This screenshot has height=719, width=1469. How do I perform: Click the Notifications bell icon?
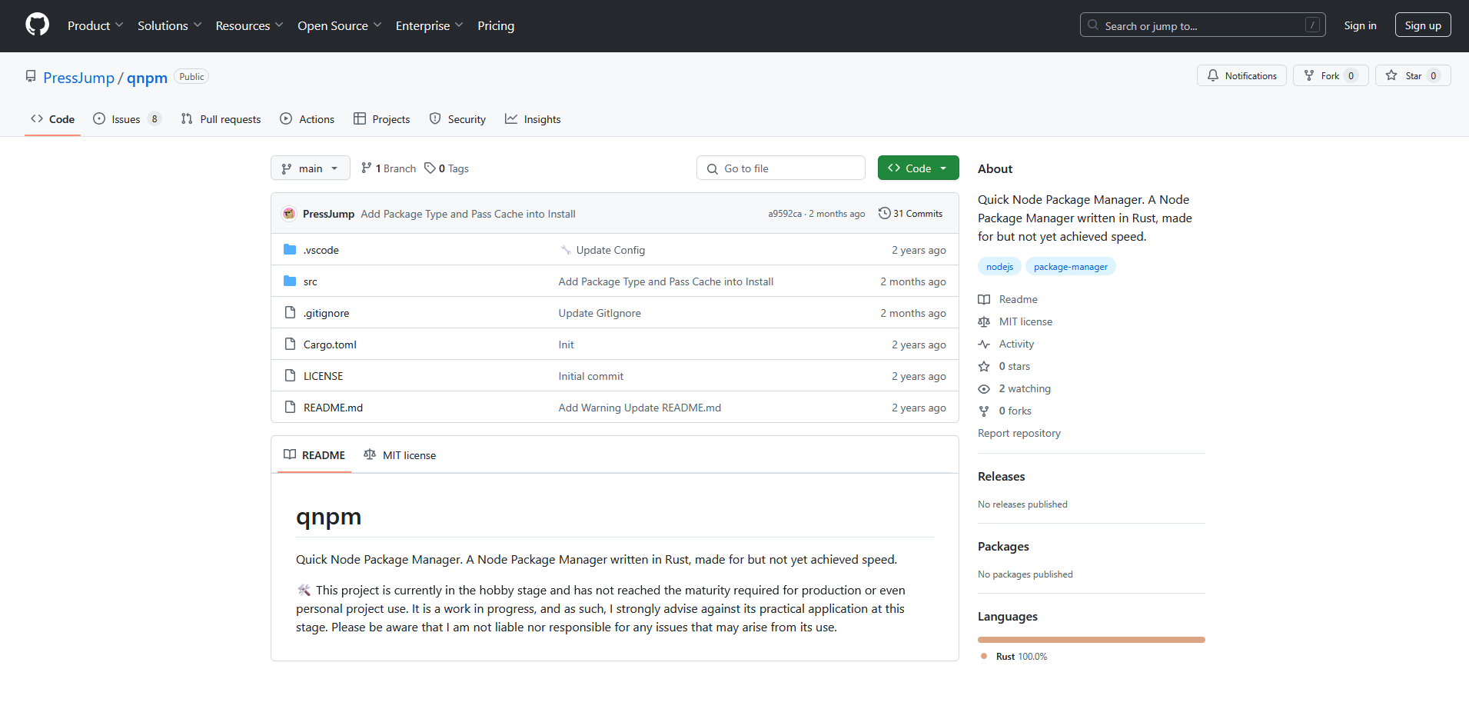tap(1212, 75)
